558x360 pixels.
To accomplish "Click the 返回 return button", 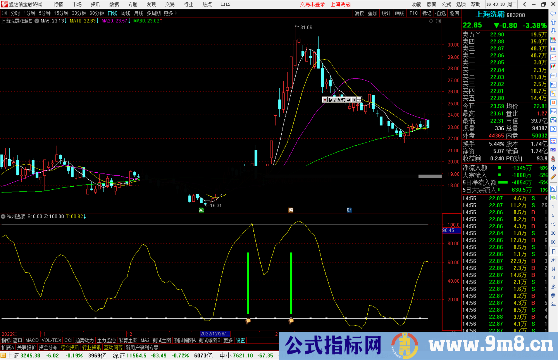I will [454, 13].
